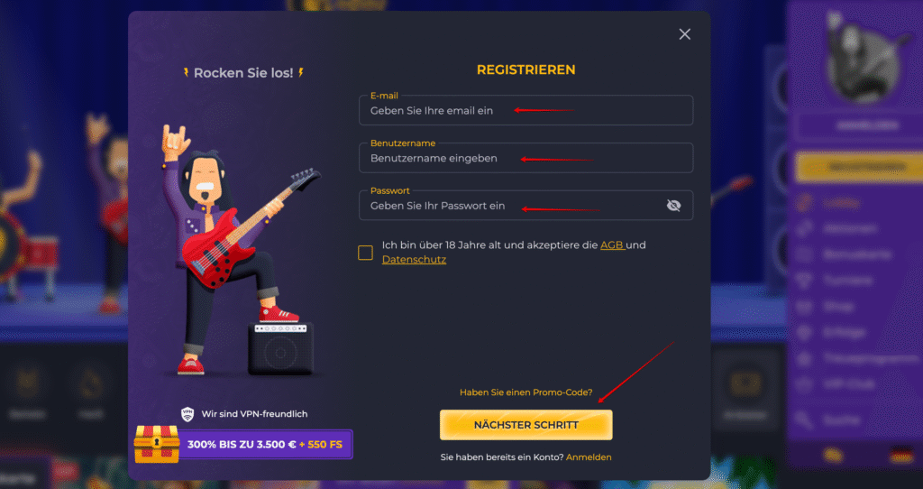Toggle password visibility eye icon
The height and width of the screenshot is (489, 923).
tap(673, 206)
